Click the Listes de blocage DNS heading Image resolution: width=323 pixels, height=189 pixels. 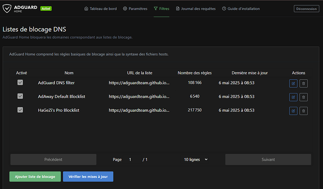[34, 29]
